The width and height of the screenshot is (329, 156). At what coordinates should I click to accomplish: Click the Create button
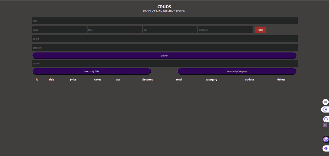coord(164,56)
